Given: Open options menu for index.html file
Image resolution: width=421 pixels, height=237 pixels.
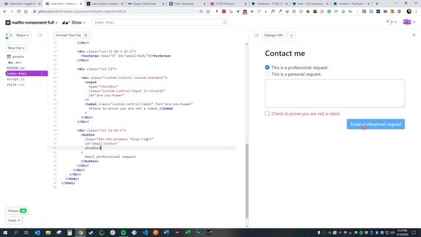Looking at the screenshot, I should (x=41, y=73).
